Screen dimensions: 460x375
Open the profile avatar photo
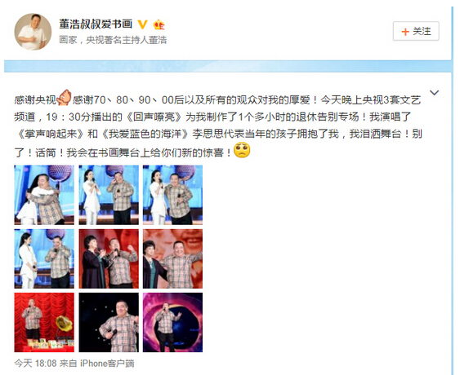[x=33, y=32]
